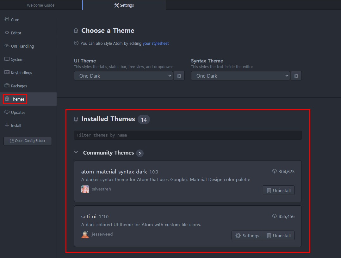This screenshot has width=341, height=258.
Task: Click the download cloud icon beside 855,456
Action: 275,216
